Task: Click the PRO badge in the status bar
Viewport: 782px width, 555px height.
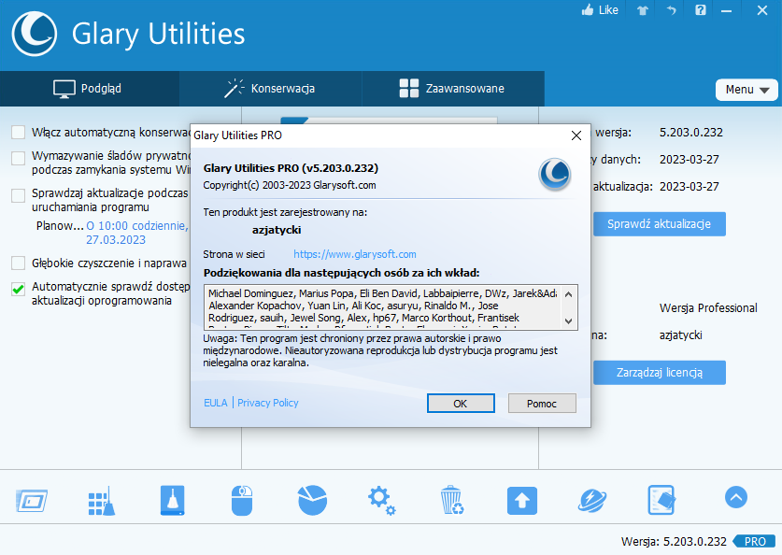Action: (754, 542)
